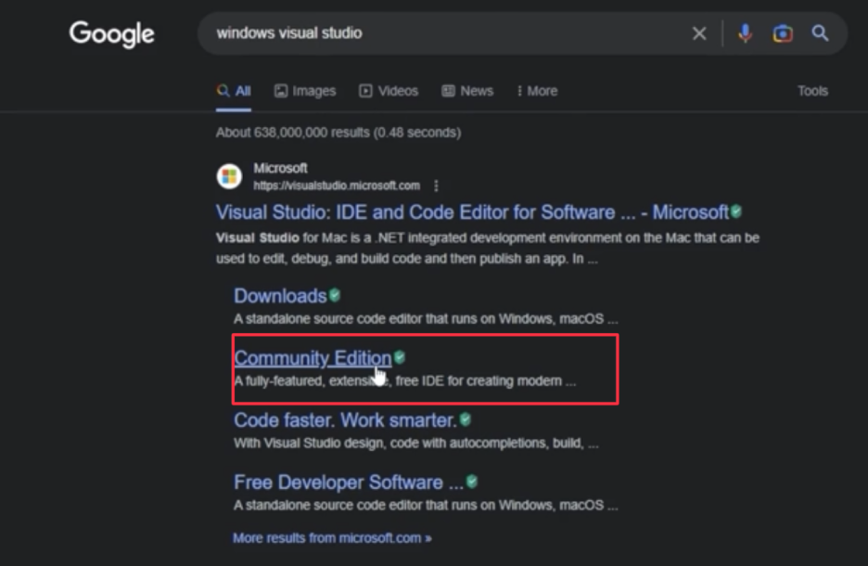Click the Microsoft site name text
The height and width of the screenshot is (566, 868).
pyautogui.click(x=280, y=168)
